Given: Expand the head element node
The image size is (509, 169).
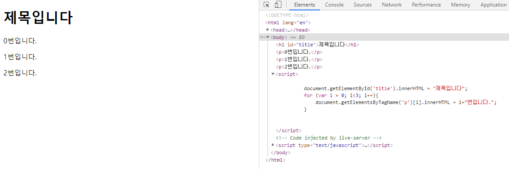Looking at the screenshot, I should [x=268, y=30].
